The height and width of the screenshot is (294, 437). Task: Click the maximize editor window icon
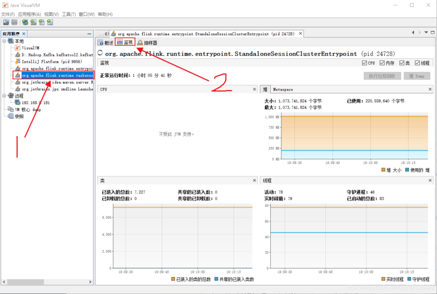tap(432, 33)
